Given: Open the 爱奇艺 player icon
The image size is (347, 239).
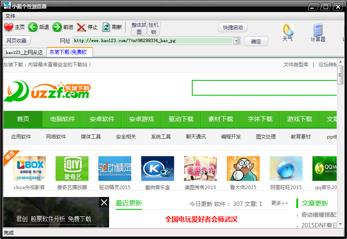Looking at the screenshot, I should pyautogui.click(x=72, y=169).
